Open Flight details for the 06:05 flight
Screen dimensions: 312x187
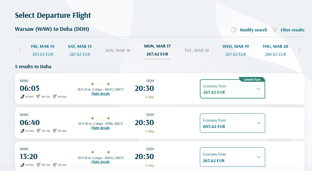(100, 94)
